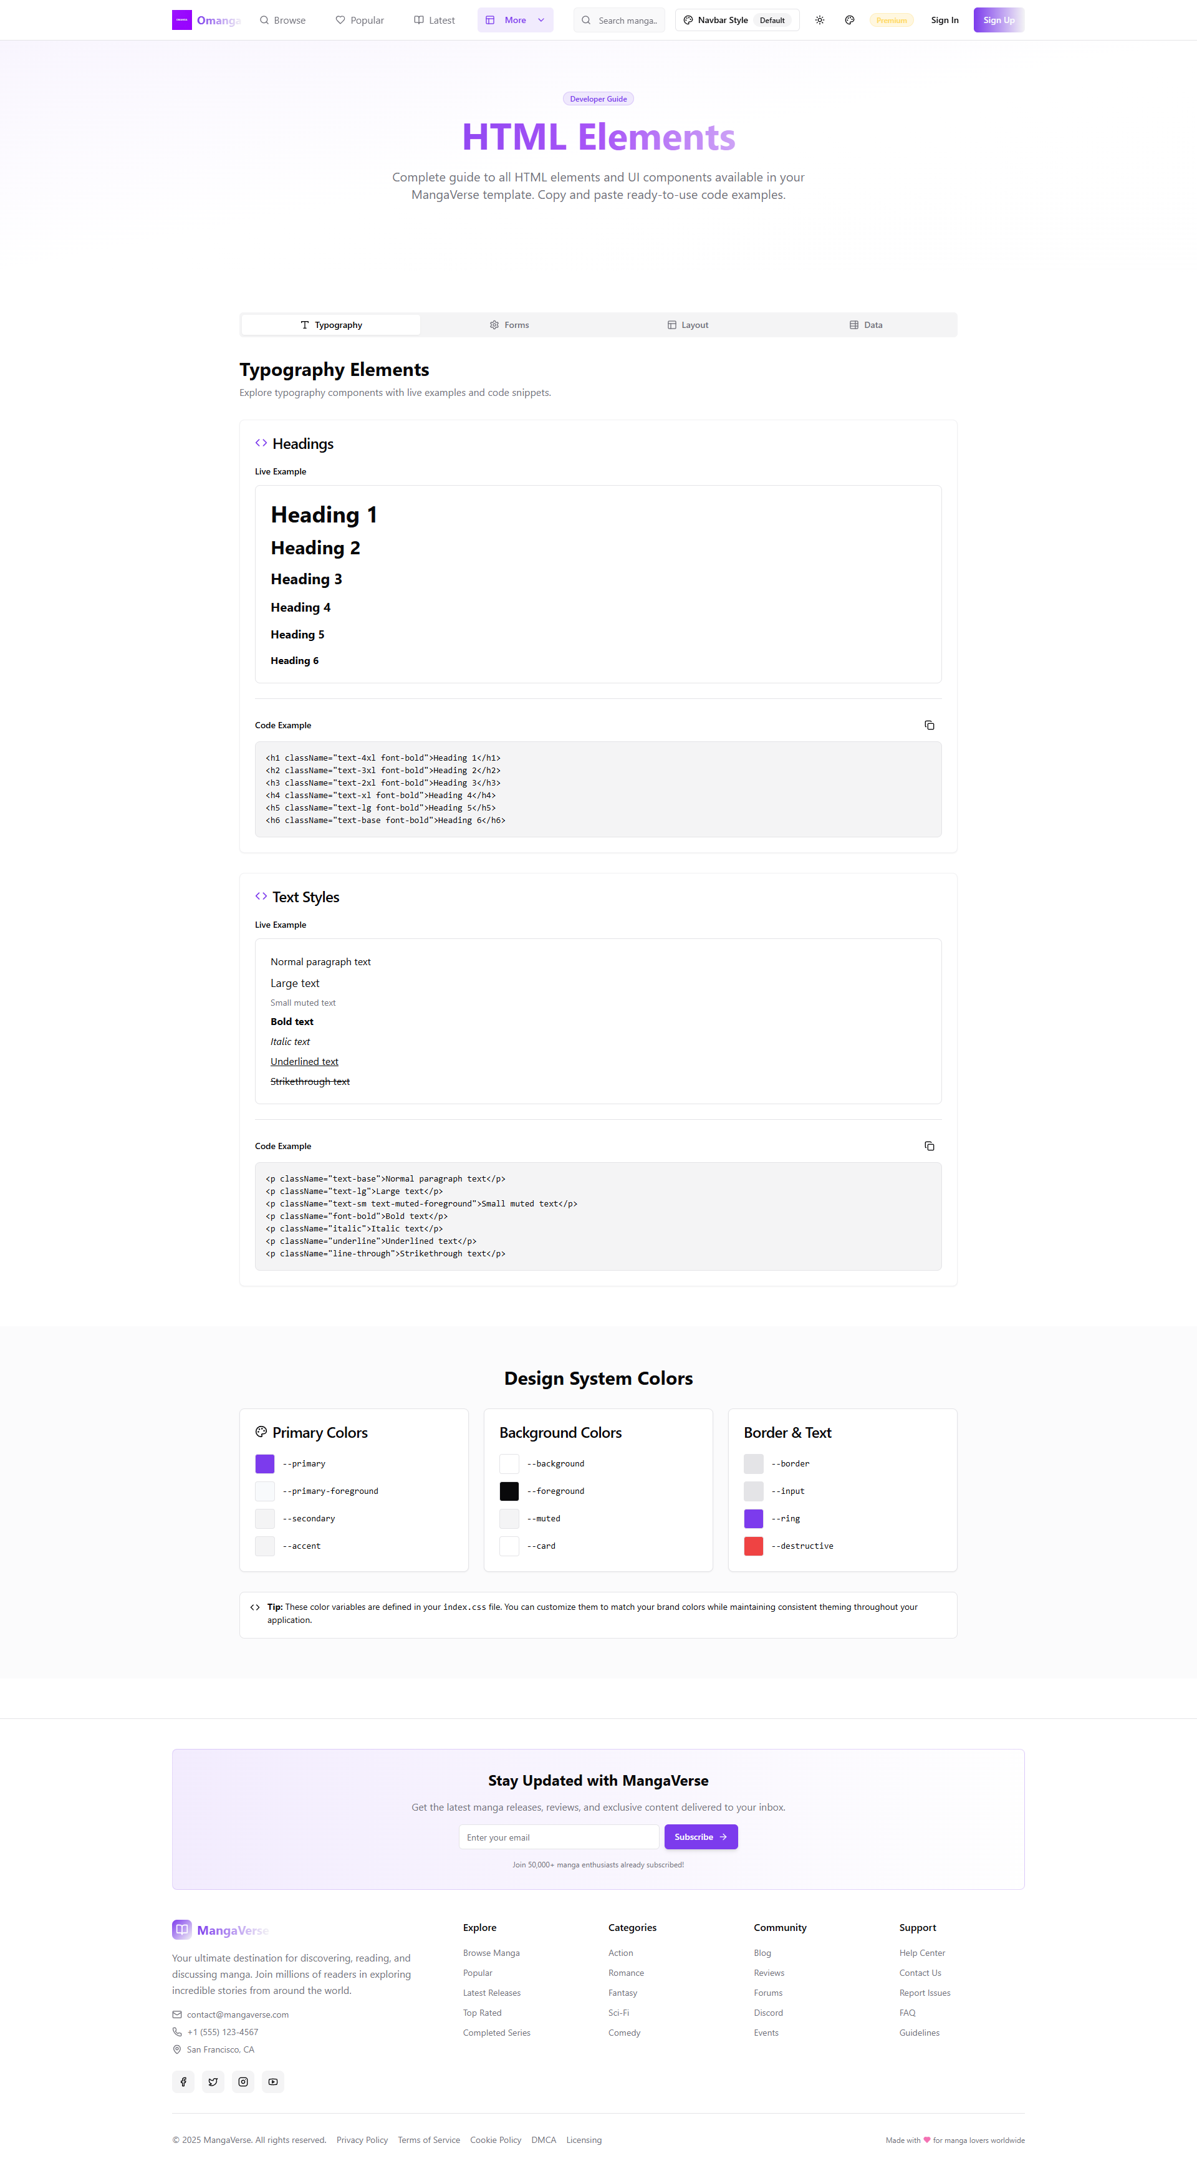Open the Facebook social icon in footer

point(183,2081)
